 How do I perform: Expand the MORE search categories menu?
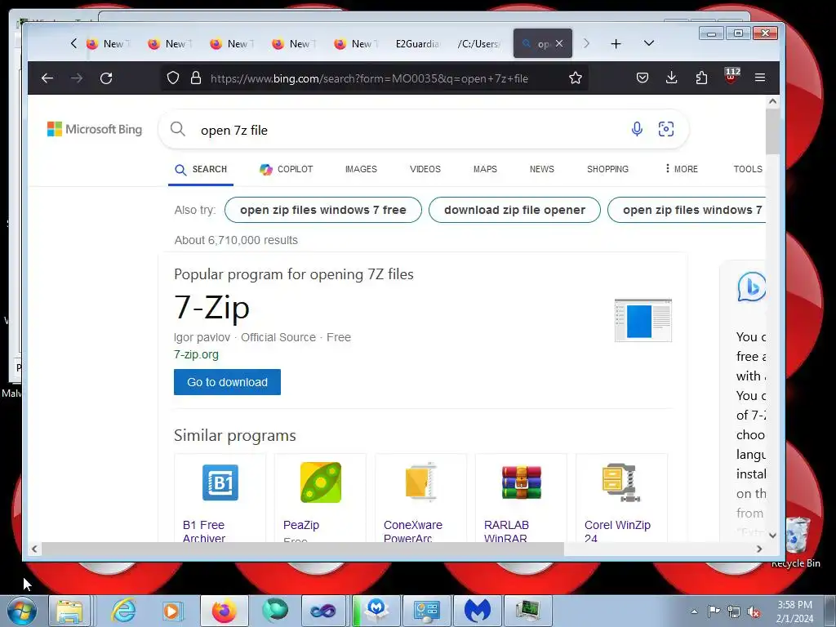pyautogui.click(x=682, y=169)
